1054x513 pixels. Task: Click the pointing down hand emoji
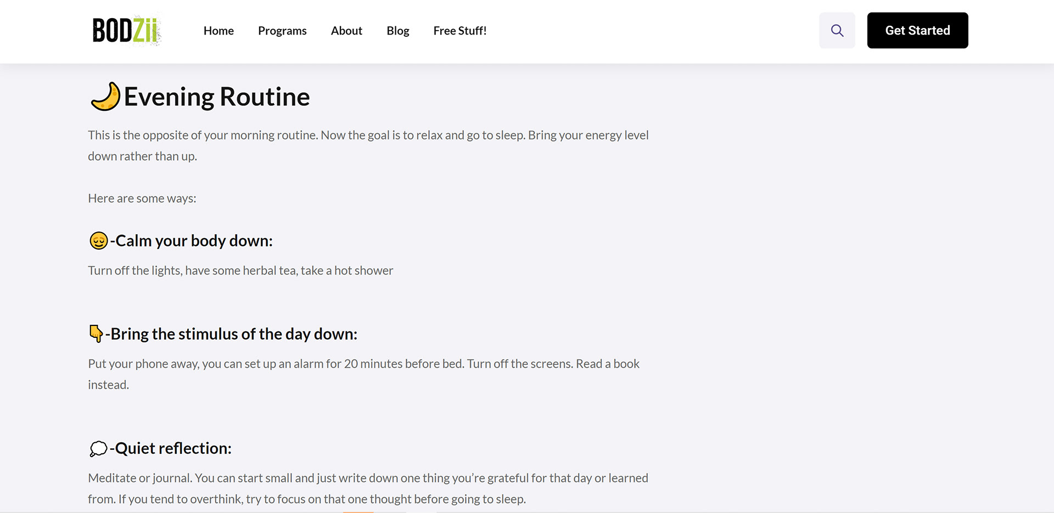pyautogui.click(x=96, y=334)
